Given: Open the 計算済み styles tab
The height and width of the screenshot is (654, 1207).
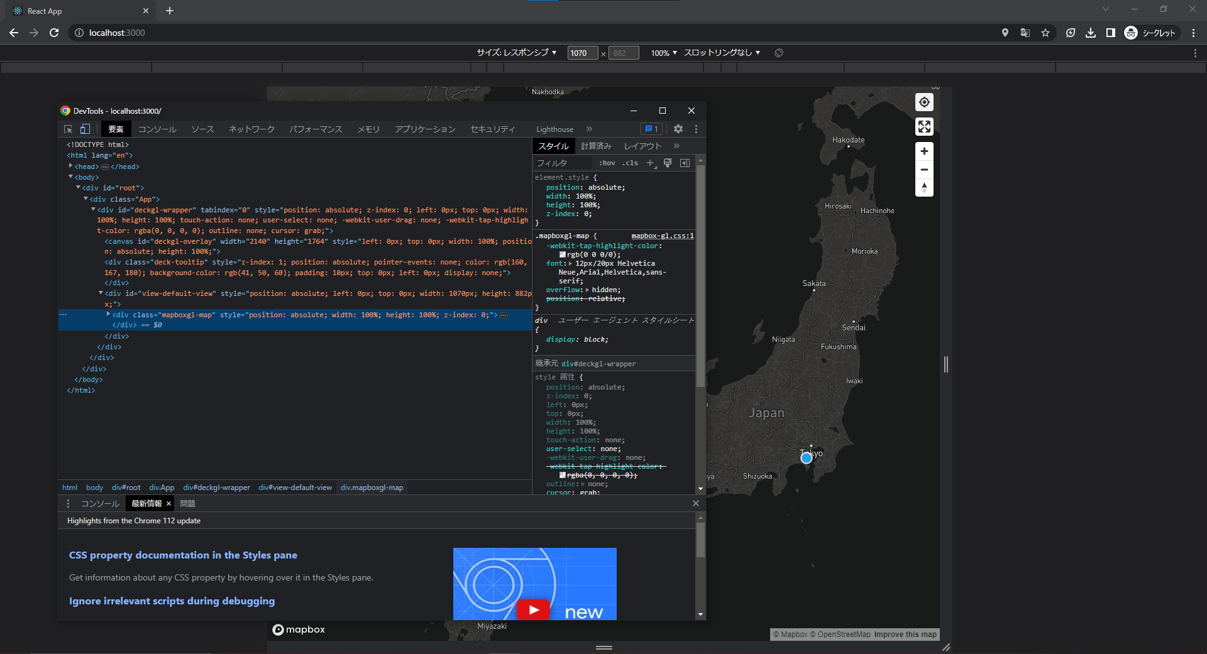Looking at the screenshot, I should [x=596, y=145].
